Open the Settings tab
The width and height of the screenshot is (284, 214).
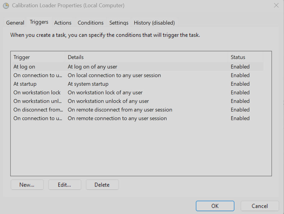[x=119, y=23]
